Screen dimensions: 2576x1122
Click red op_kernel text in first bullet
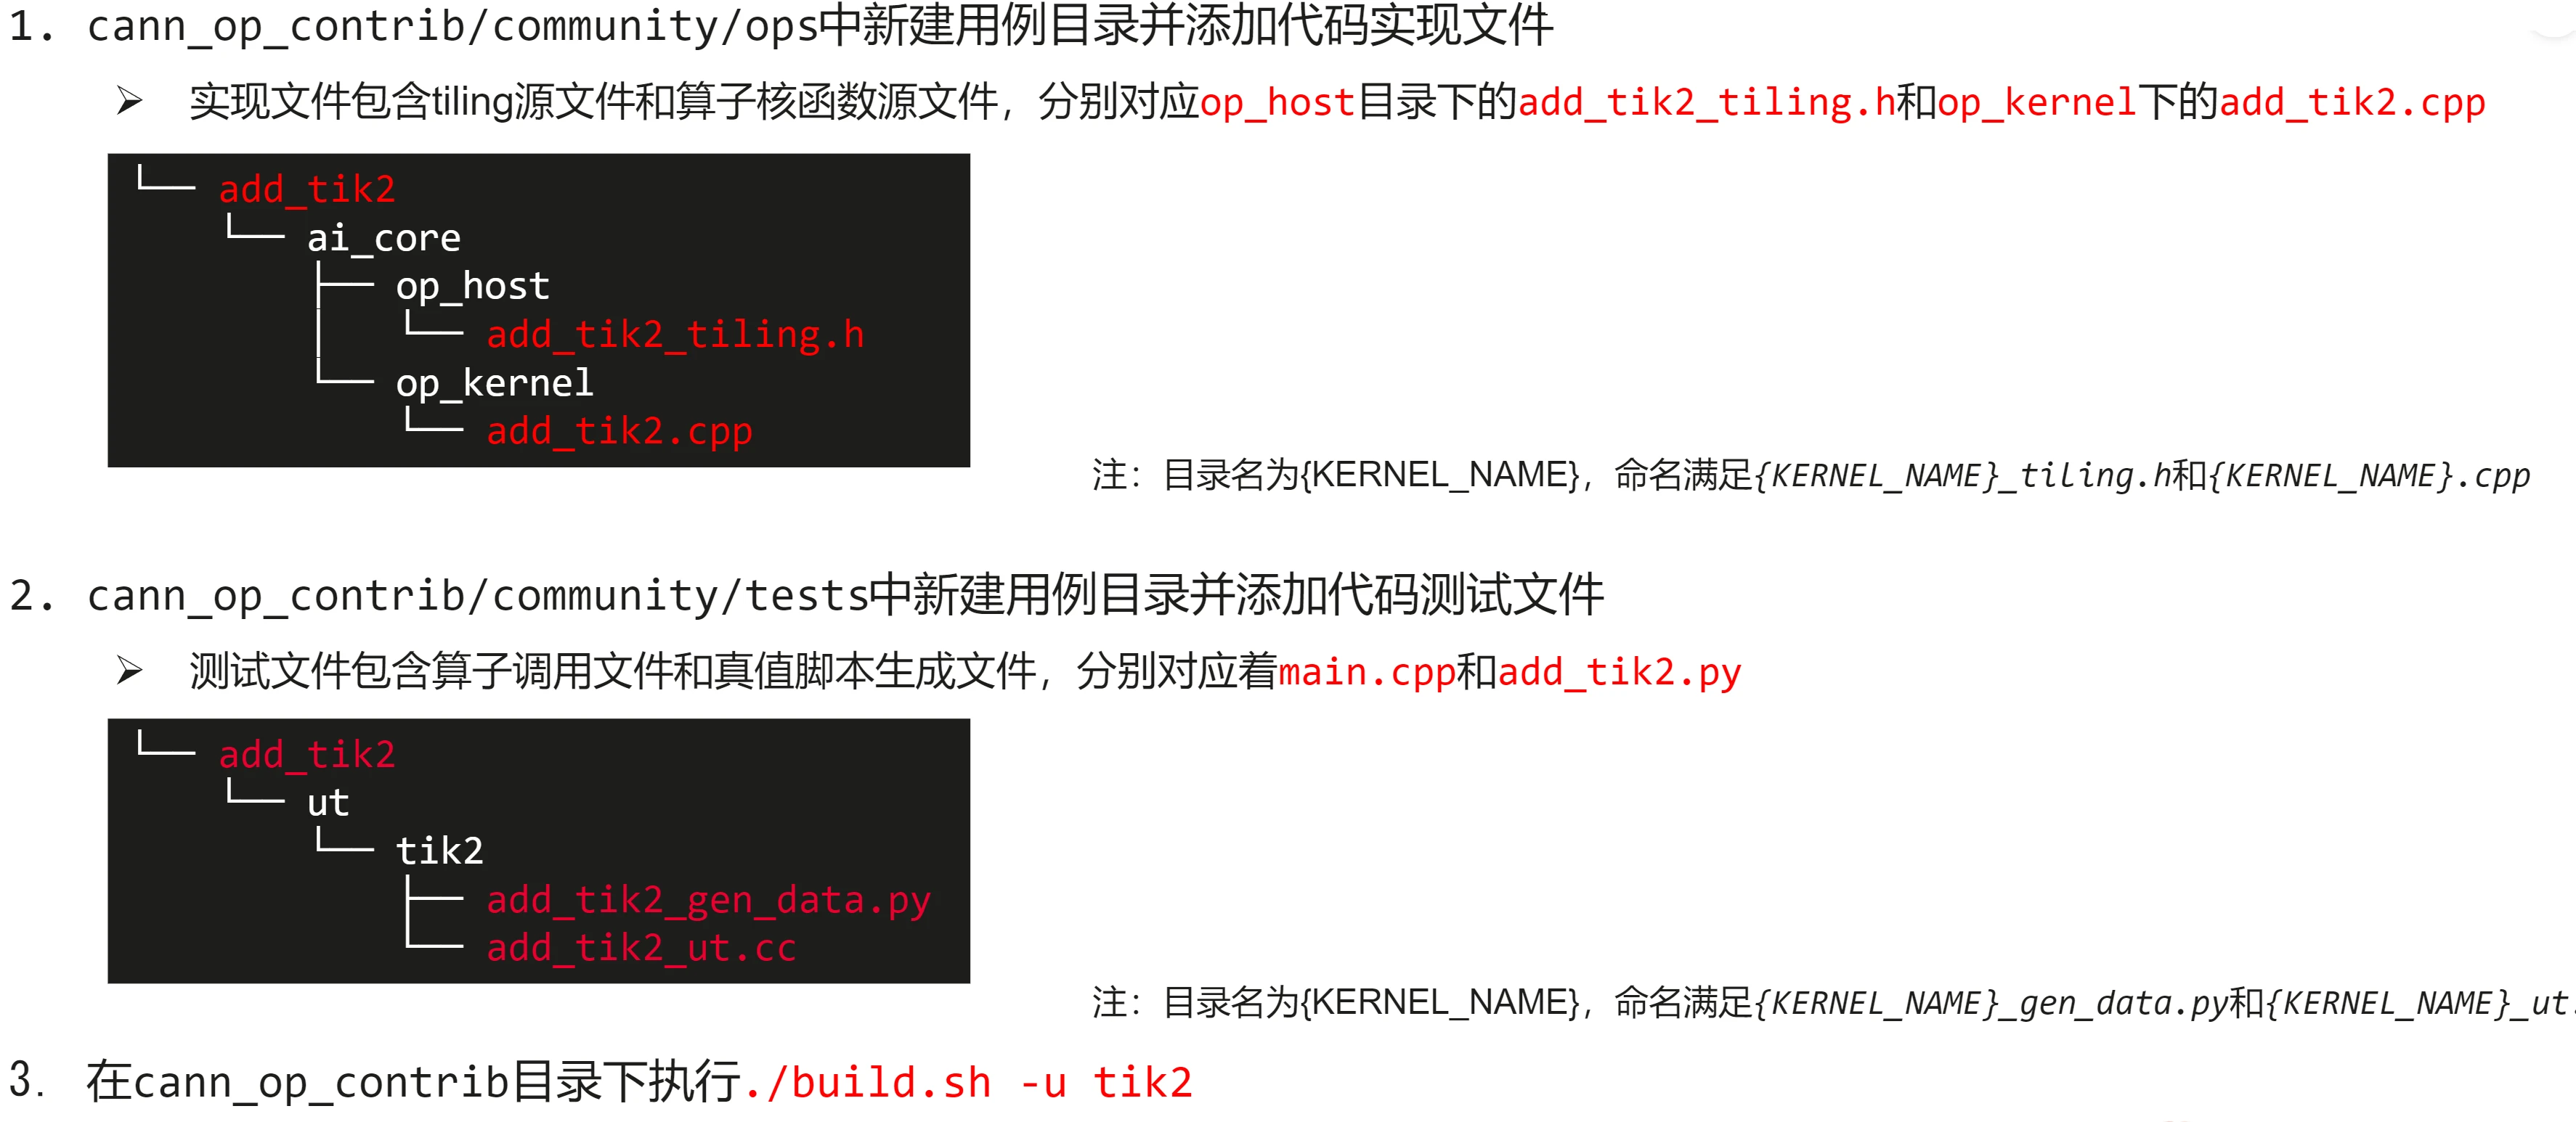click(x=2037, y=102)
